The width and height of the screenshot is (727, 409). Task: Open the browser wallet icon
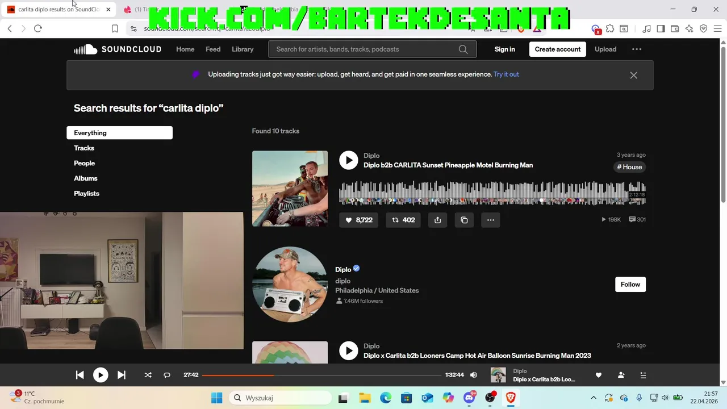(x=675, y=28)
